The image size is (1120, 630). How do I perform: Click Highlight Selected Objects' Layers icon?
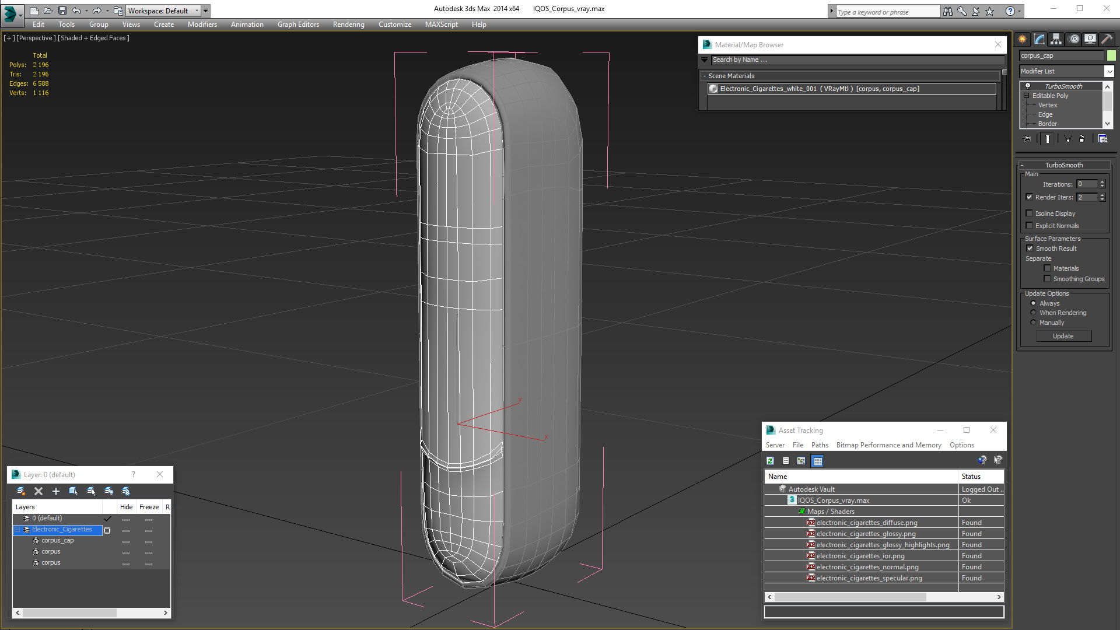point(91,491)
